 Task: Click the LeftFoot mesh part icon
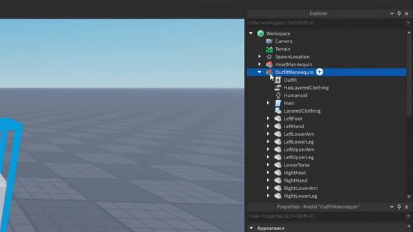pyautogui.click(x=277, y=119)
